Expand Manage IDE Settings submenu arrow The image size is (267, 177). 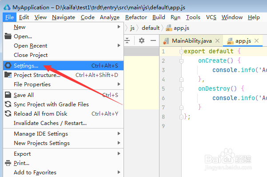coord(119,134)
